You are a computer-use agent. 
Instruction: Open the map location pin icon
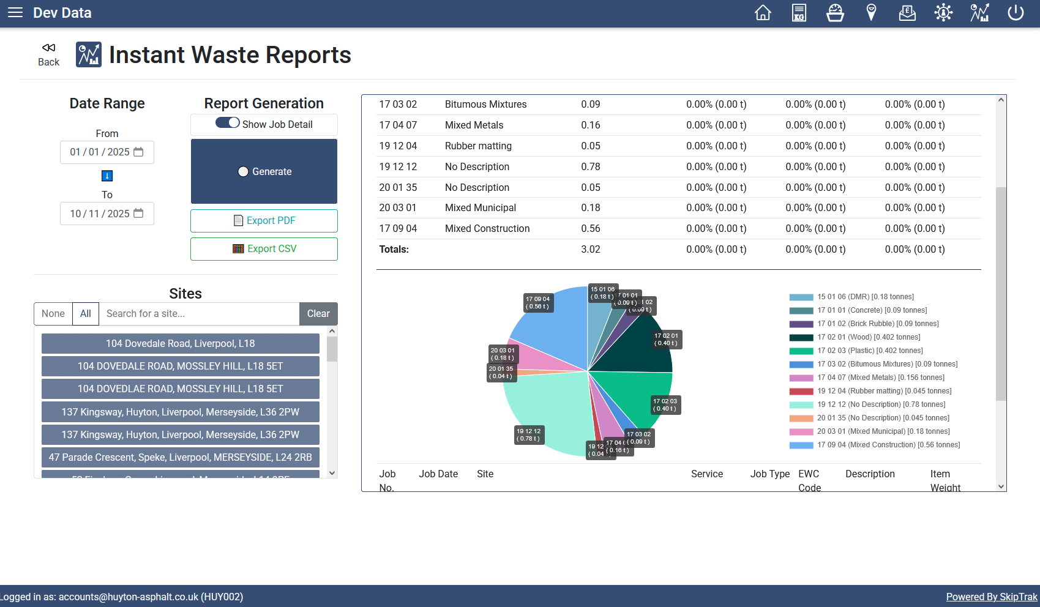coord(871,13)
